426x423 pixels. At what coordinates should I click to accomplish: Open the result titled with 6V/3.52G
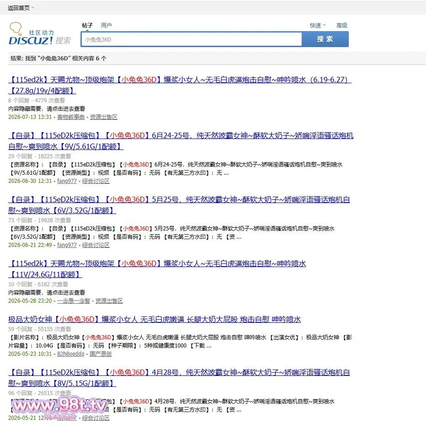point(179,205)
